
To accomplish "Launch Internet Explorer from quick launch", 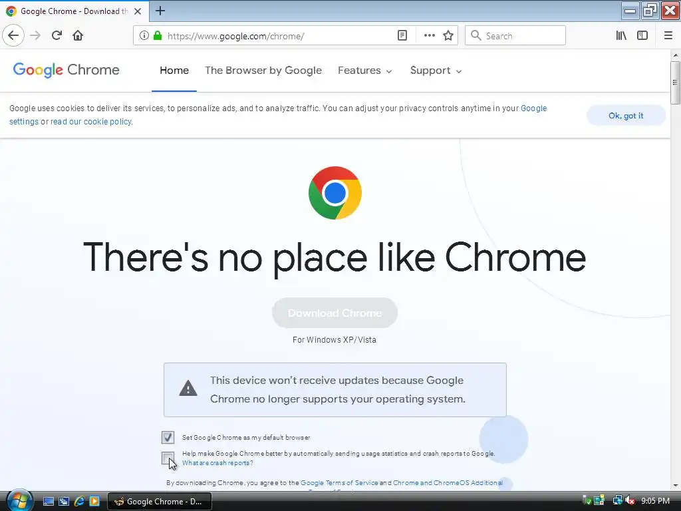I will [x=79, y=502].
